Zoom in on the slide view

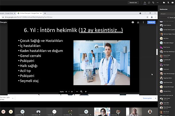(x=86, y=92)
